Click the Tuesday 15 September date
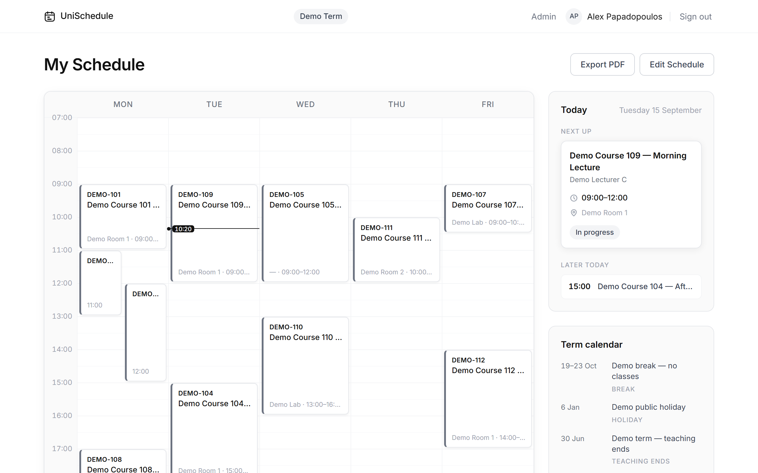This screenshot has height=473, width=758. (x=660, y=111)
